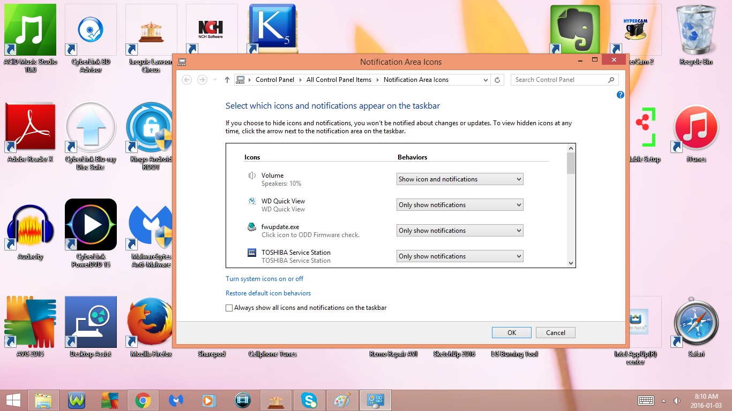Open the Volume behavior dropdown
The image size is (732, 411).
tap(460, 179)
